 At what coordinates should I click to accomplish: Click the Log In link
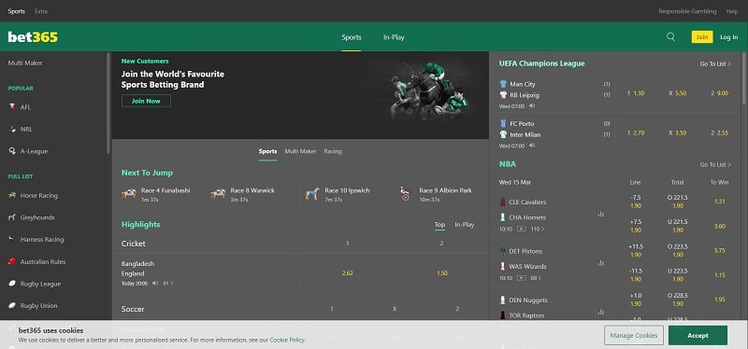pyautogui.click(x=728, y=37)
